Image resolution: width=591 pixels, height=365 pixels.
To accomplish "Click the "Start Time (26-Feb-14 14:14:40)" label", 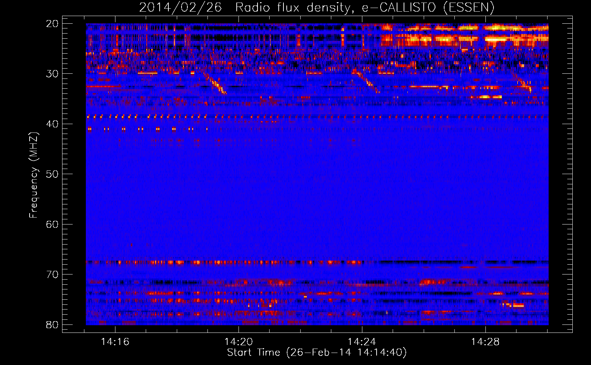I will pyautogui.click(x=317, y=353).
